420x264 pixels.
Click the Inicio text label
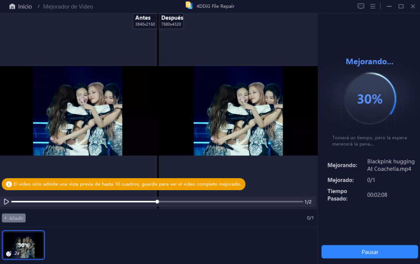point(25,6)
